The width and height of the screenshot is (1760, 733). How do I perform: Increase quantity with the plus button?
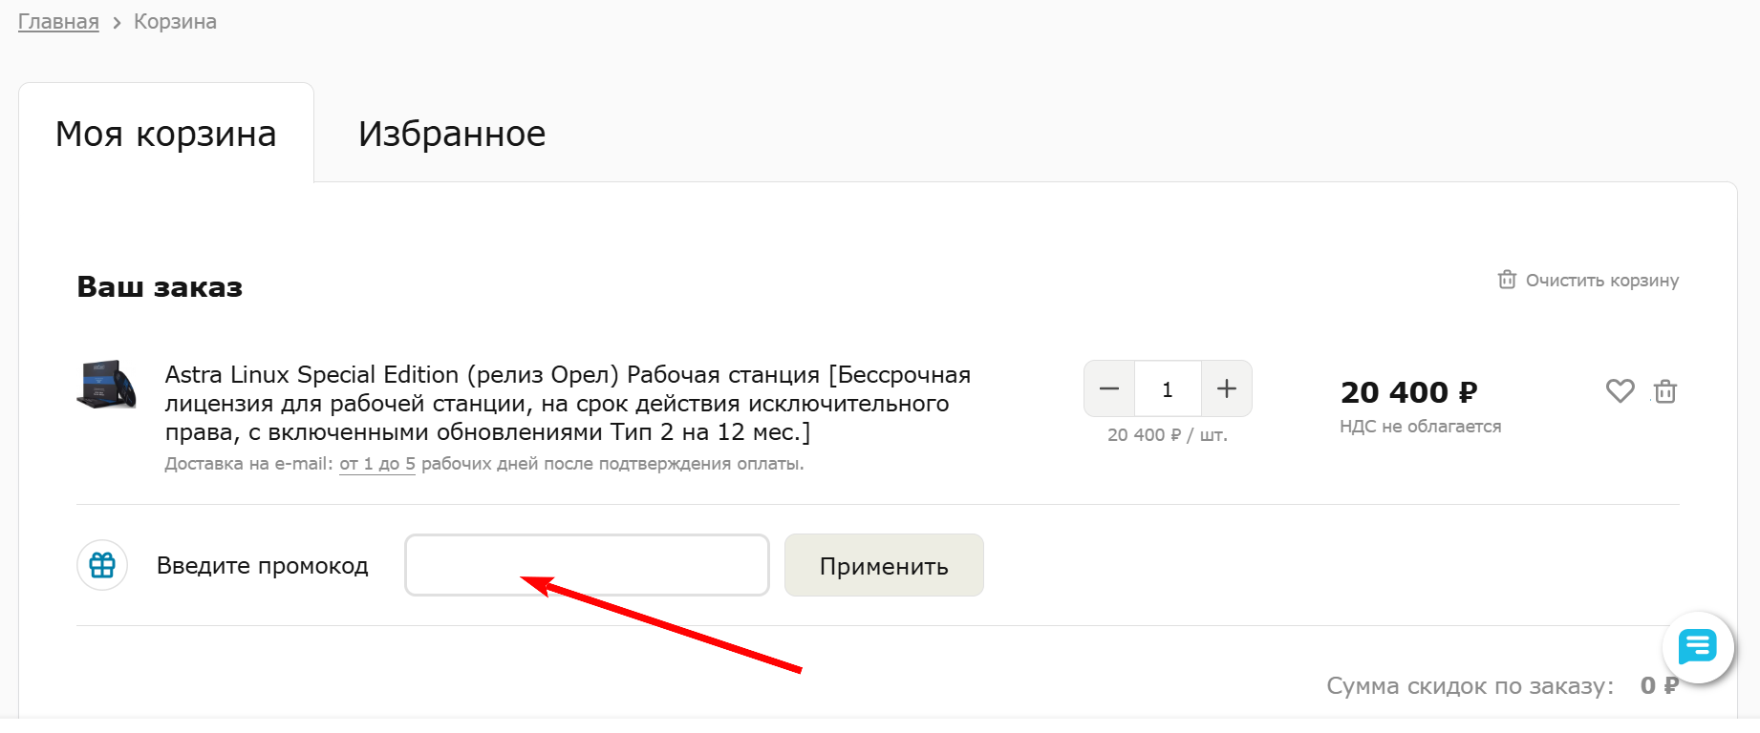point(1227,388)
